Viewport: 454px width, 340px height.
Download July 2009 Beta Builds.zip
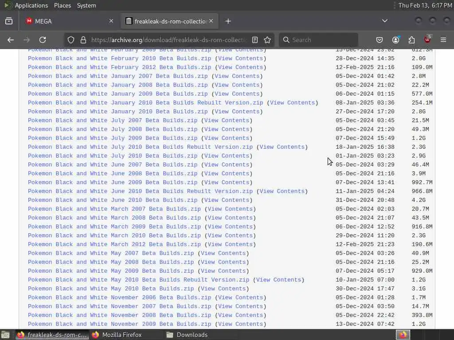(113, 138)
